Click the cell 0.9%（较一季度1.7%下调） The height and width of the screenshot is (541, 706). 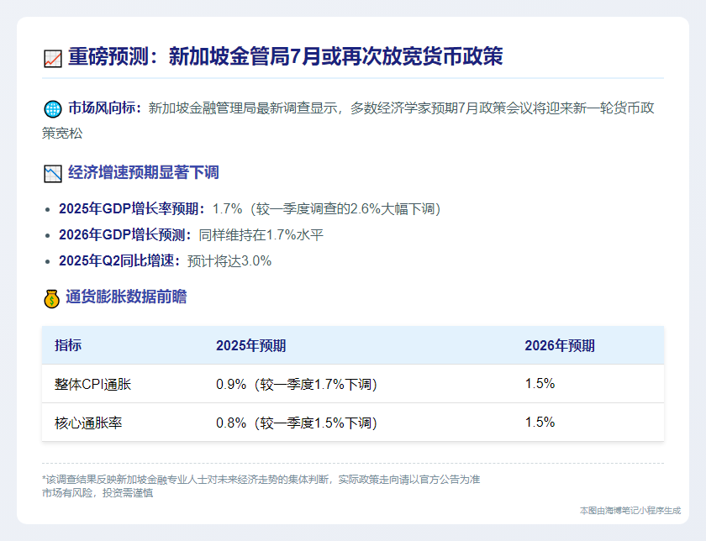click(297, 384)
